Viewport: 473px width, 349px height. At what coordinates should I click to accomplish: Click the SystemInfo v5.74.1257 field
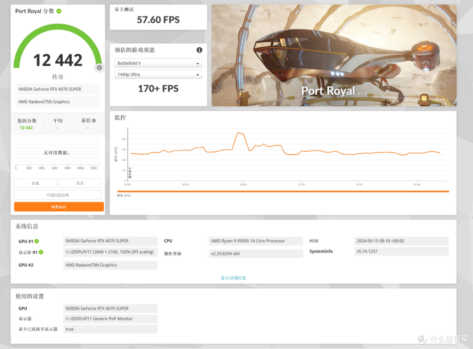(401, 251)
